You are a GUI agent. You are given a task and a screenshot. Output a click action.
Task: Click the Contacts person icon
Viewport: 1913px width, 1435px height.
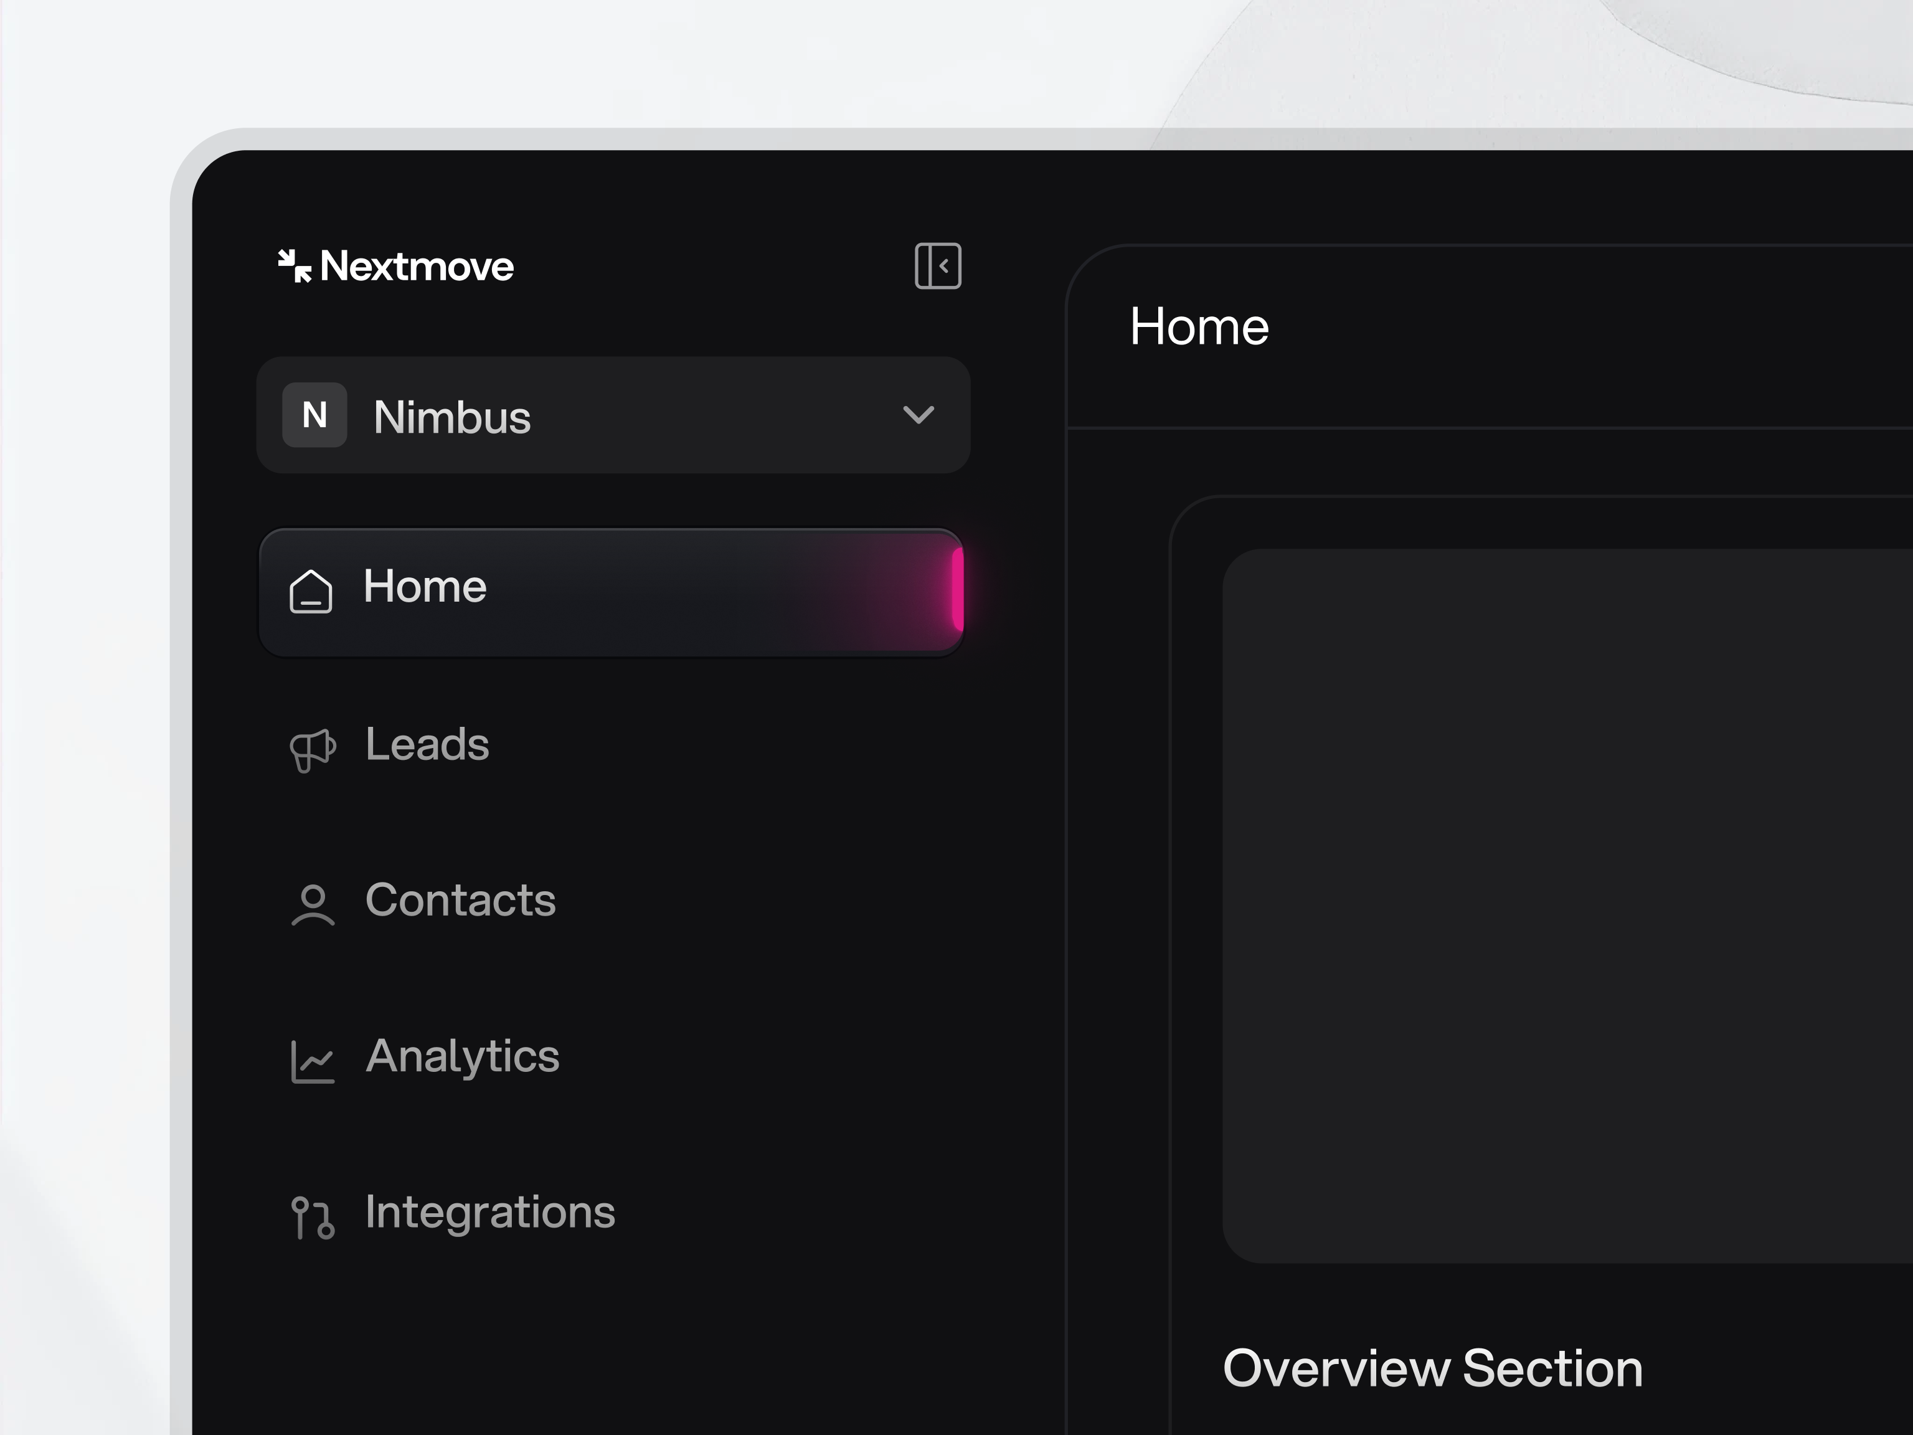click(x=312, y=905)
